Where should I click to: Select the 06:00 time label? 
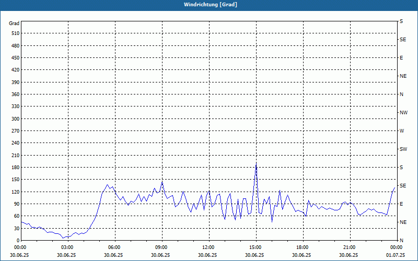pos(115,247)
